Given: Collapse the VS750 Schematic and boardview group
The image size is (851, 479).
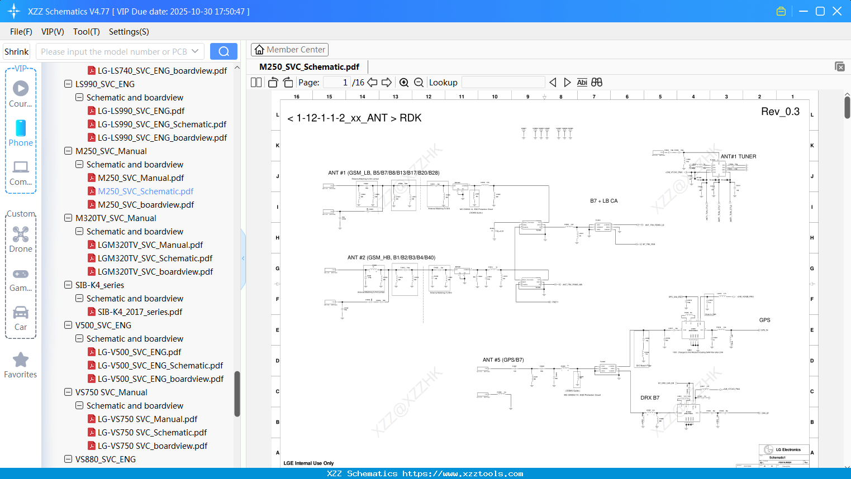Looking at the screenshot, I should [x=79, y=405].
